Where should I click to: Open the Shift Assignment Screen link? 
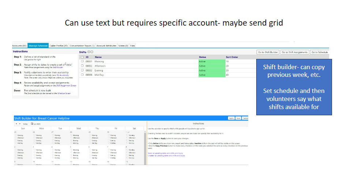click(x=66, y=86)
